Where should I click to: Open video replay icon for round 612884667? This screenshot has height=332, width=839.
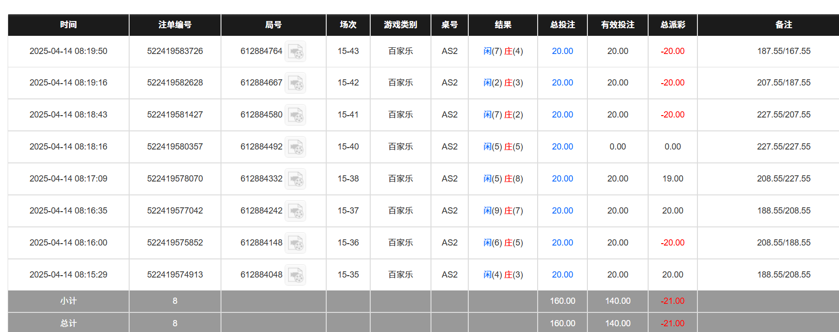295,83
